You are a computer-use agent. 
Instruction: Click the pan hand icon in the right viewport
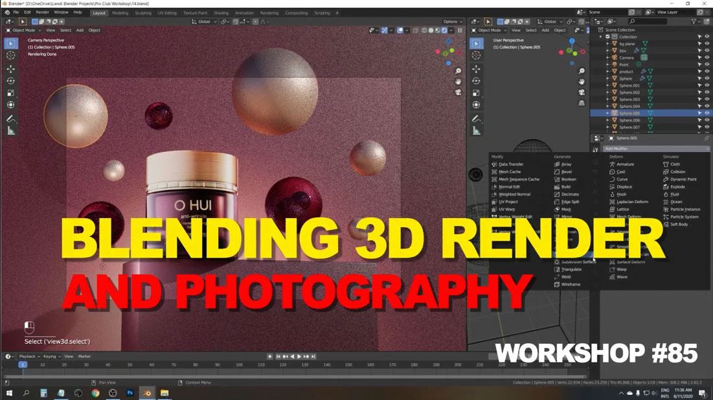click(x=582, y=82)
